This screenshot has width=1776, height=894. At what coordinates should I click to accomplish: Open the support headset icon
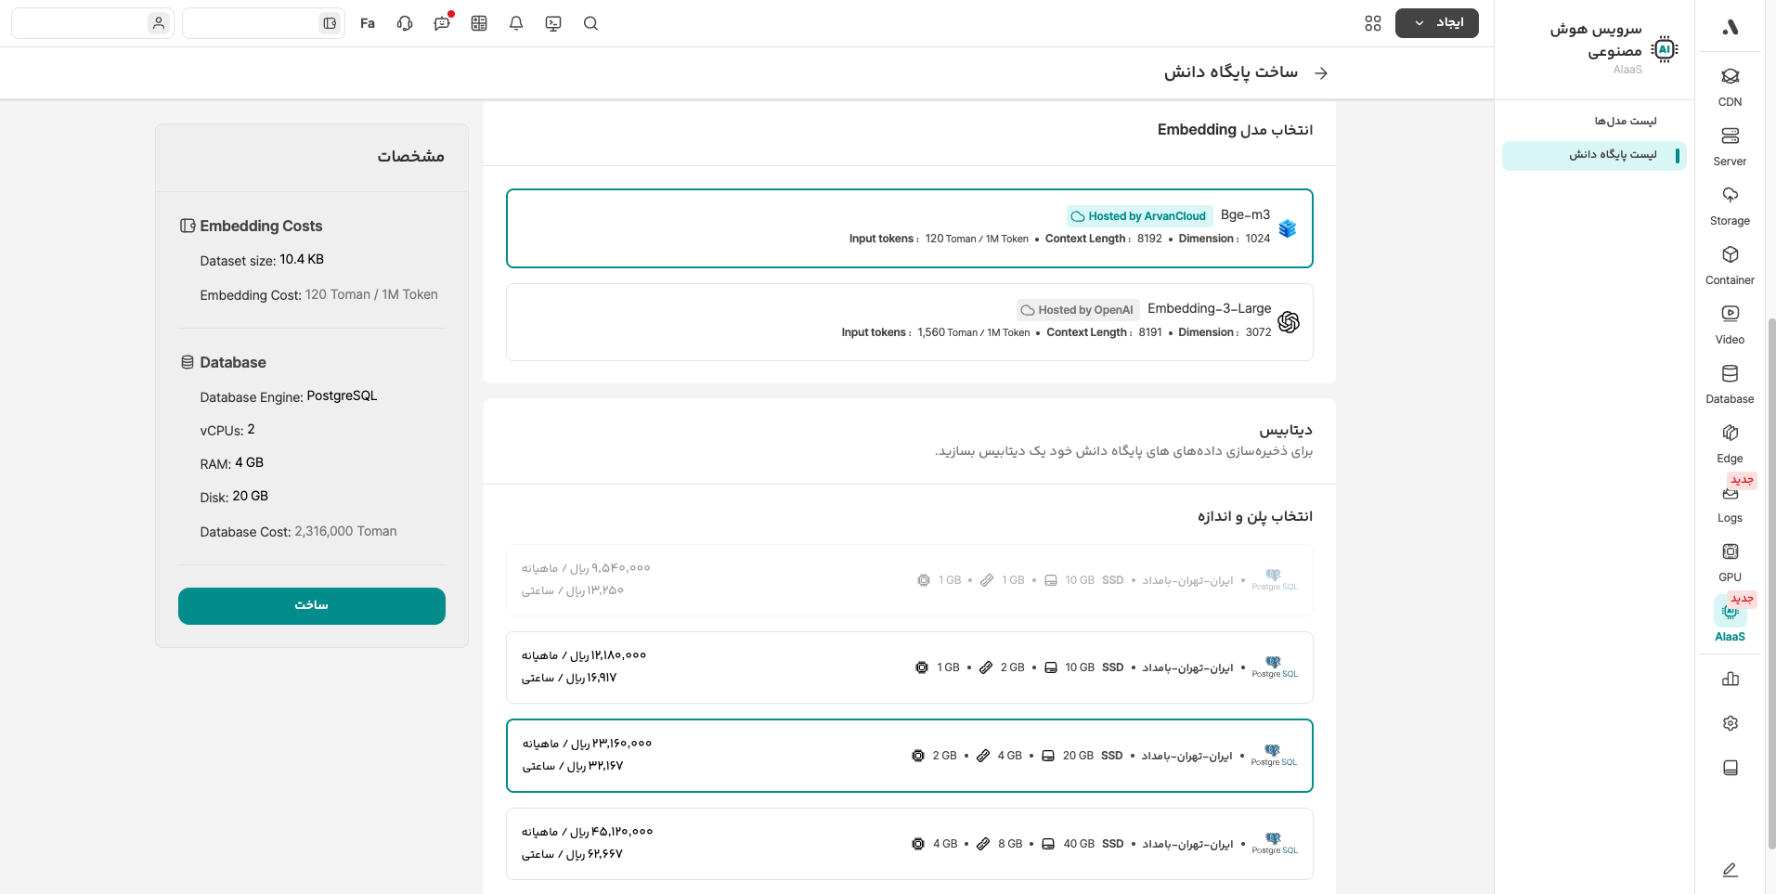(405, 23)
